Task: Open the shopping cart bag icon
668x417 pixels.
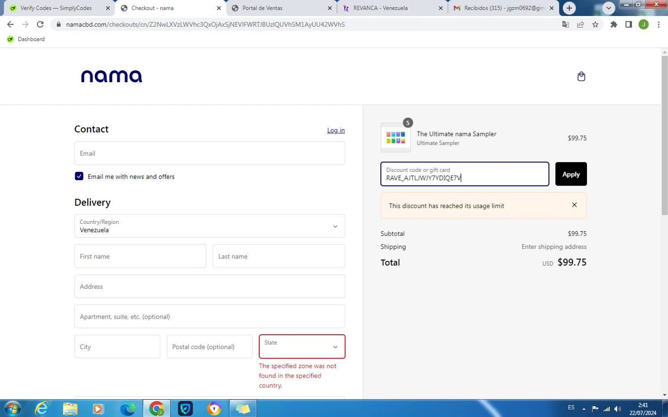Action: pyautogui.click(x=581, y=77)
